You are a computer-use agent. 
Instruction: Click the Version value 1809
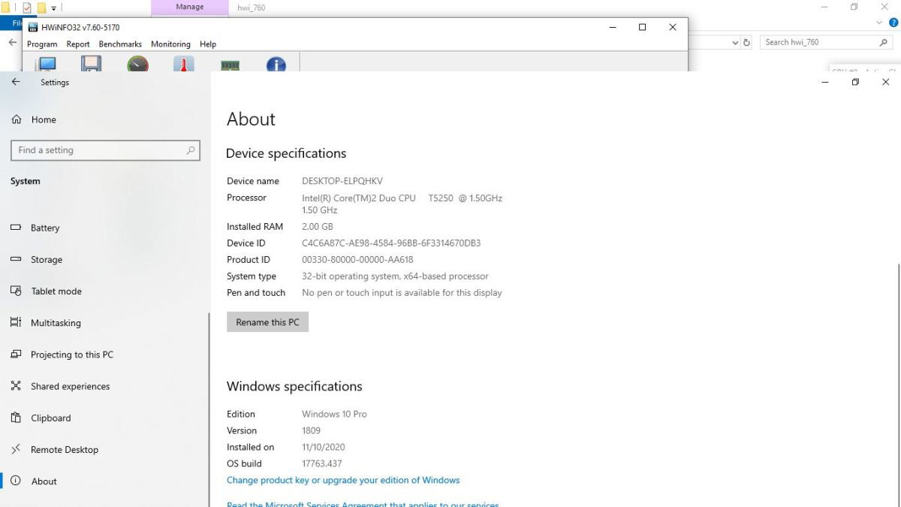(x=311, y=430)
